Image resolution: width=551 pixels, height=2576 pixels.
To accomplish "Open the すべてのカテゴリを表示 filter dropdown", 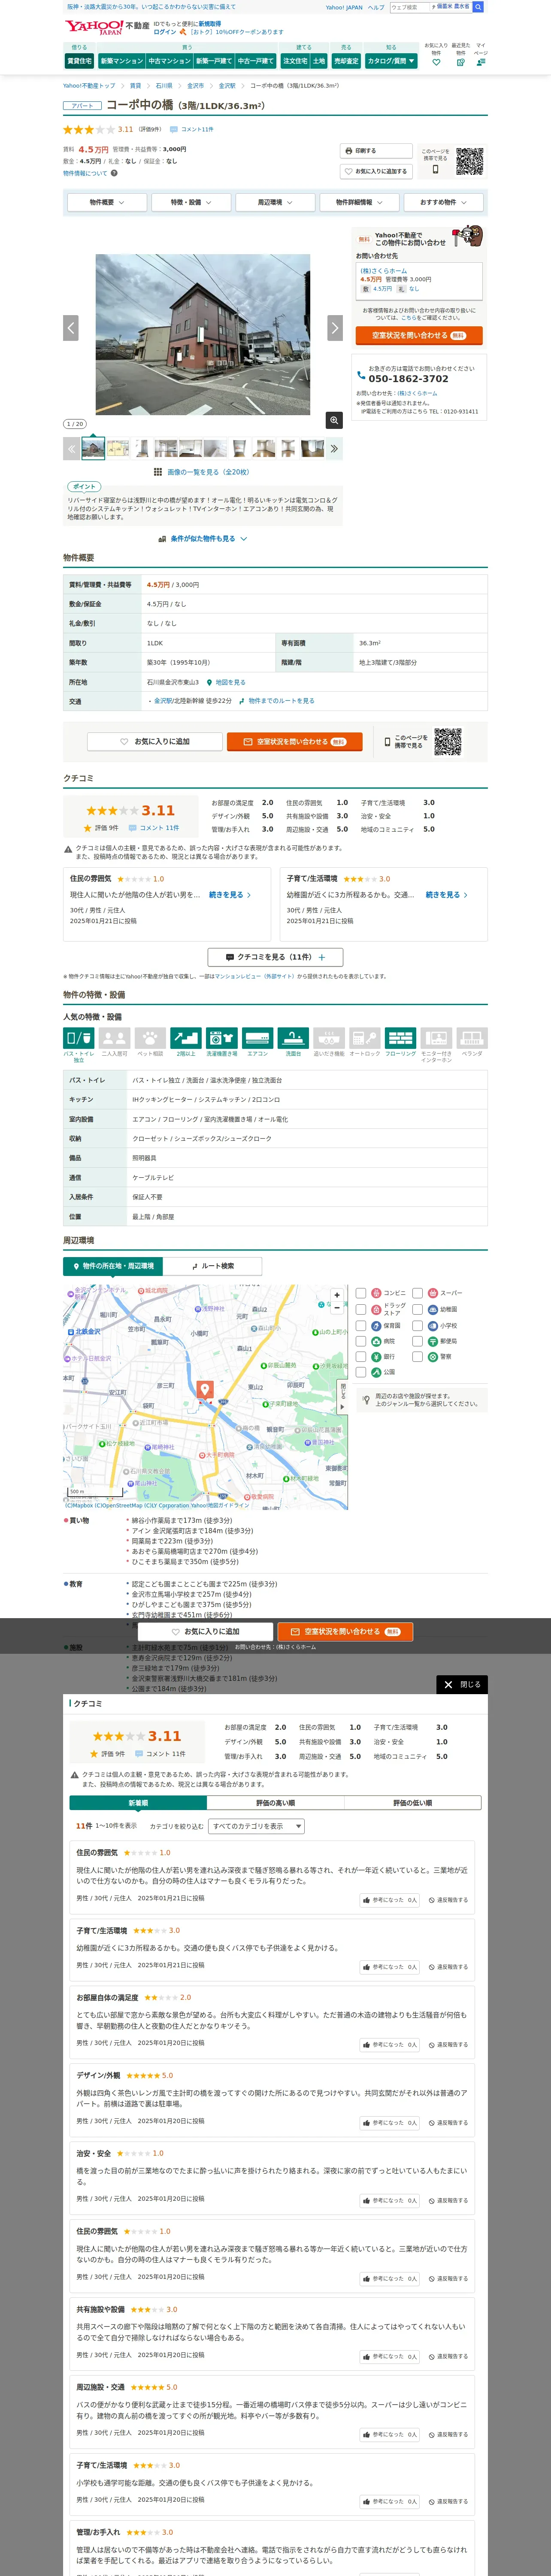I will tap(257, 1826).
